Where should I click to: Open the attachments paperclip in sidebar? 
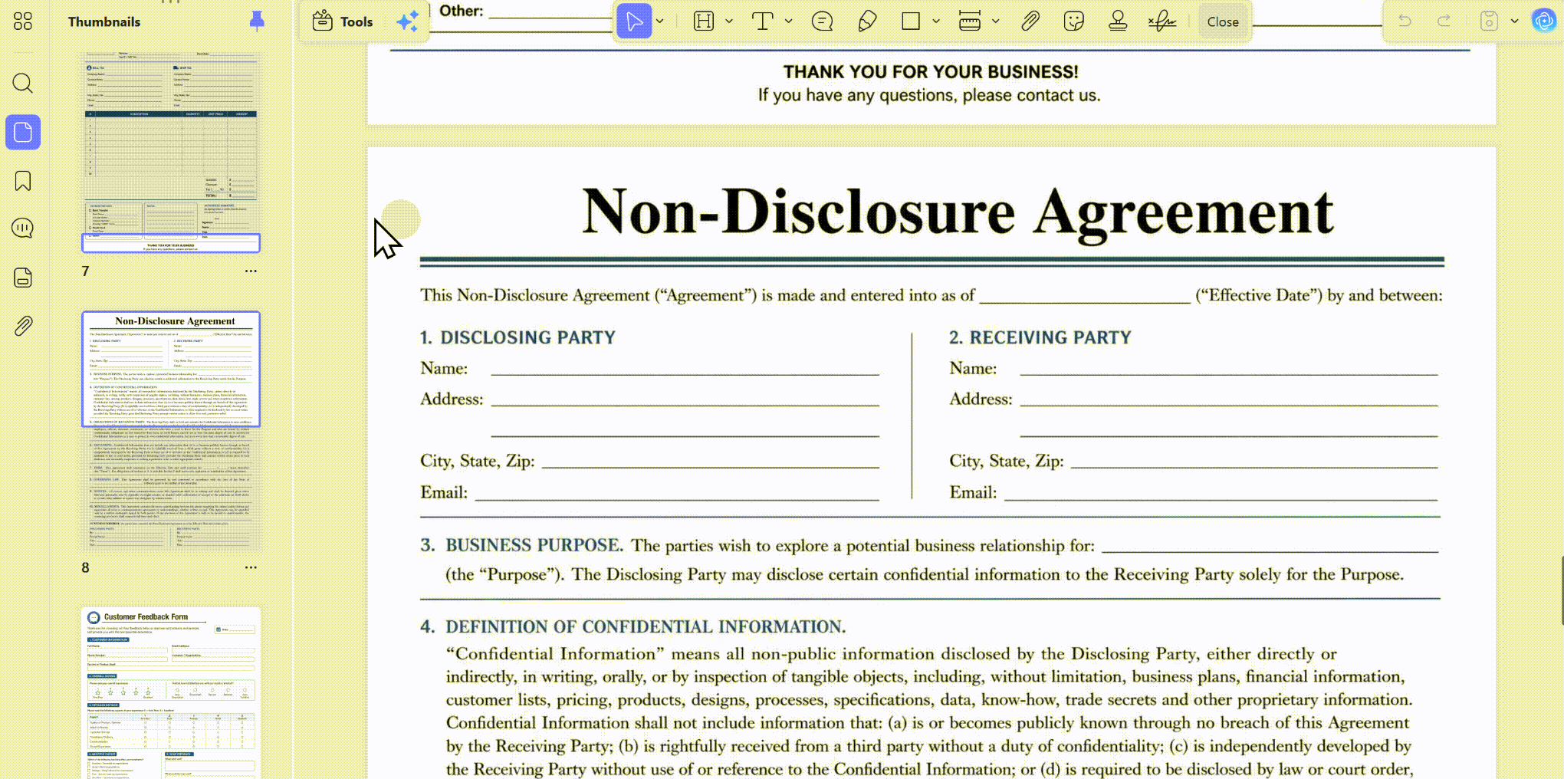click(x=23, y=326)
